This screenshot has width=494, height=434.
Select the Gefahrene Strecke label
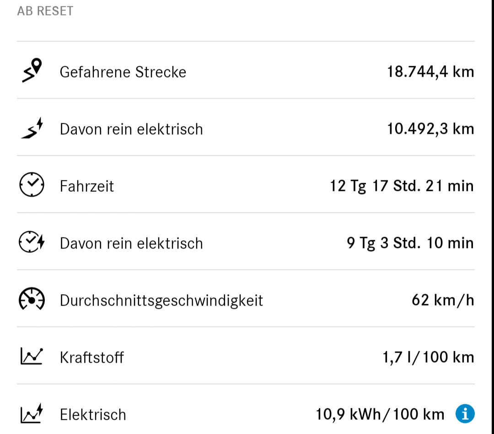(x=123, y=72)
